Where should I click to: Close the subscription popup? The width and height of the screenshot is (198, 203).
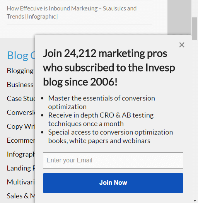[182, 45]
